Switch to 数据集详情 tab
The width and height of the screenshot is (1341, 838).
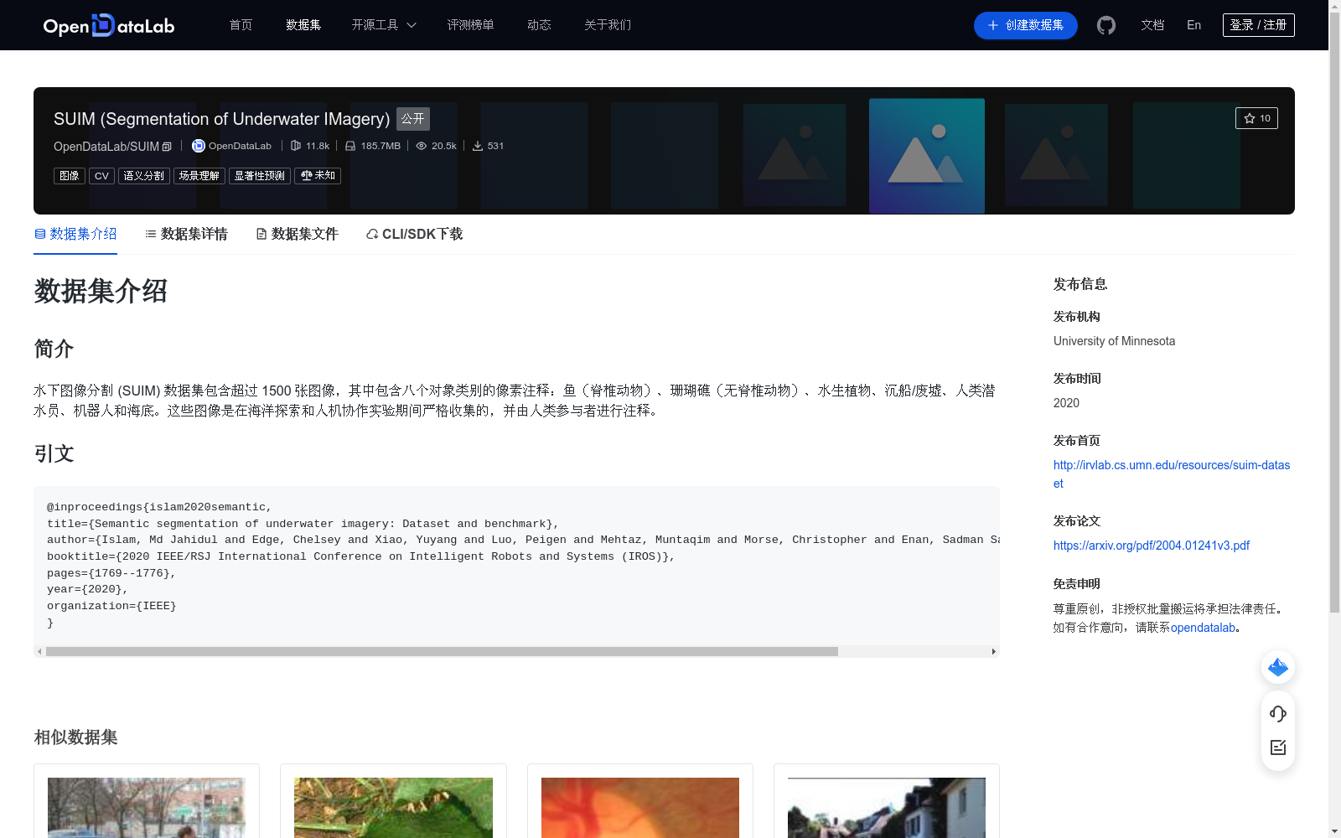tap(186, 234)
